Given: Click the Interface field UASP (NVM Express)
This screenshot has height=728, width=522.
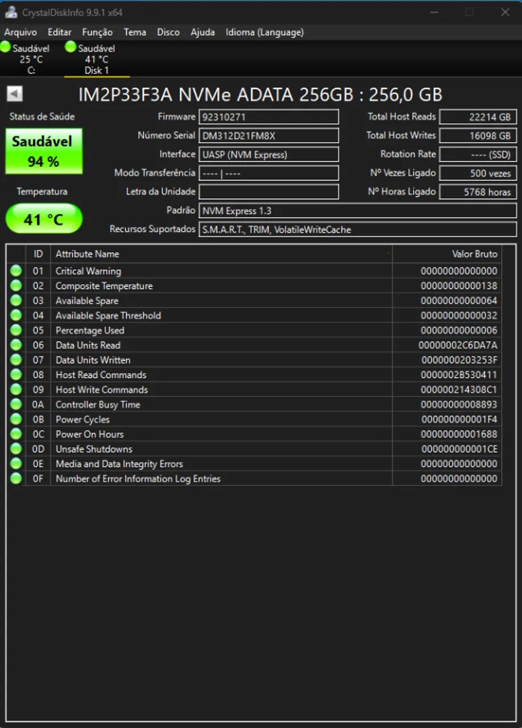Looking at the screenshot, I should click(x=268, y=154).
